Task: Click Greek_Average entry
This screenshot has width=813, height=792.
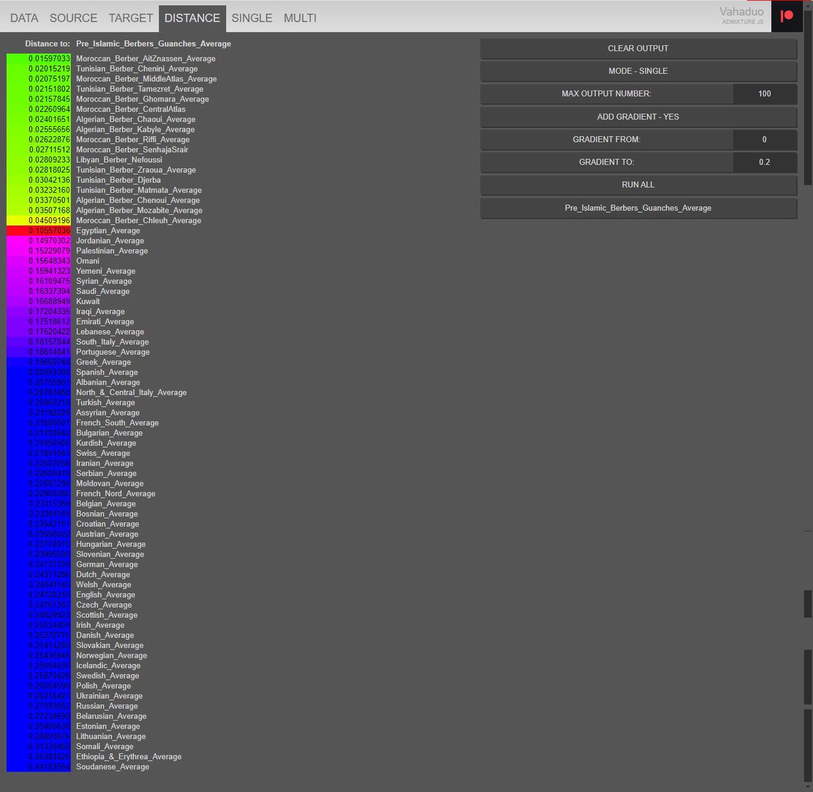Action: [103, 362]
